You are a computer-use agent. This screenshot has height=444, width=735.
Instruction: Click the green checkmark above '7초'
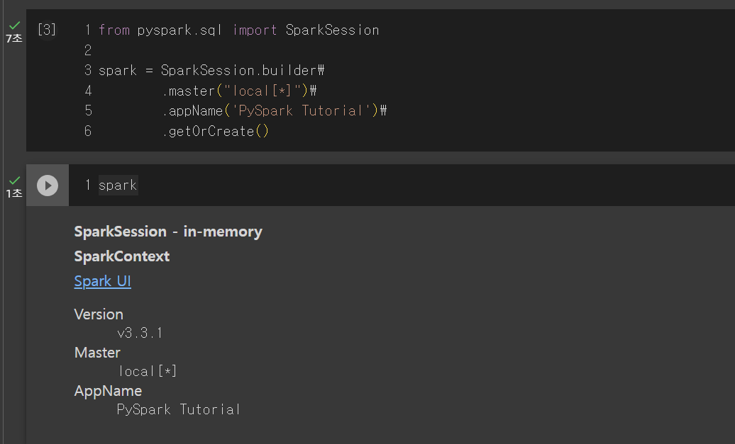14,25
